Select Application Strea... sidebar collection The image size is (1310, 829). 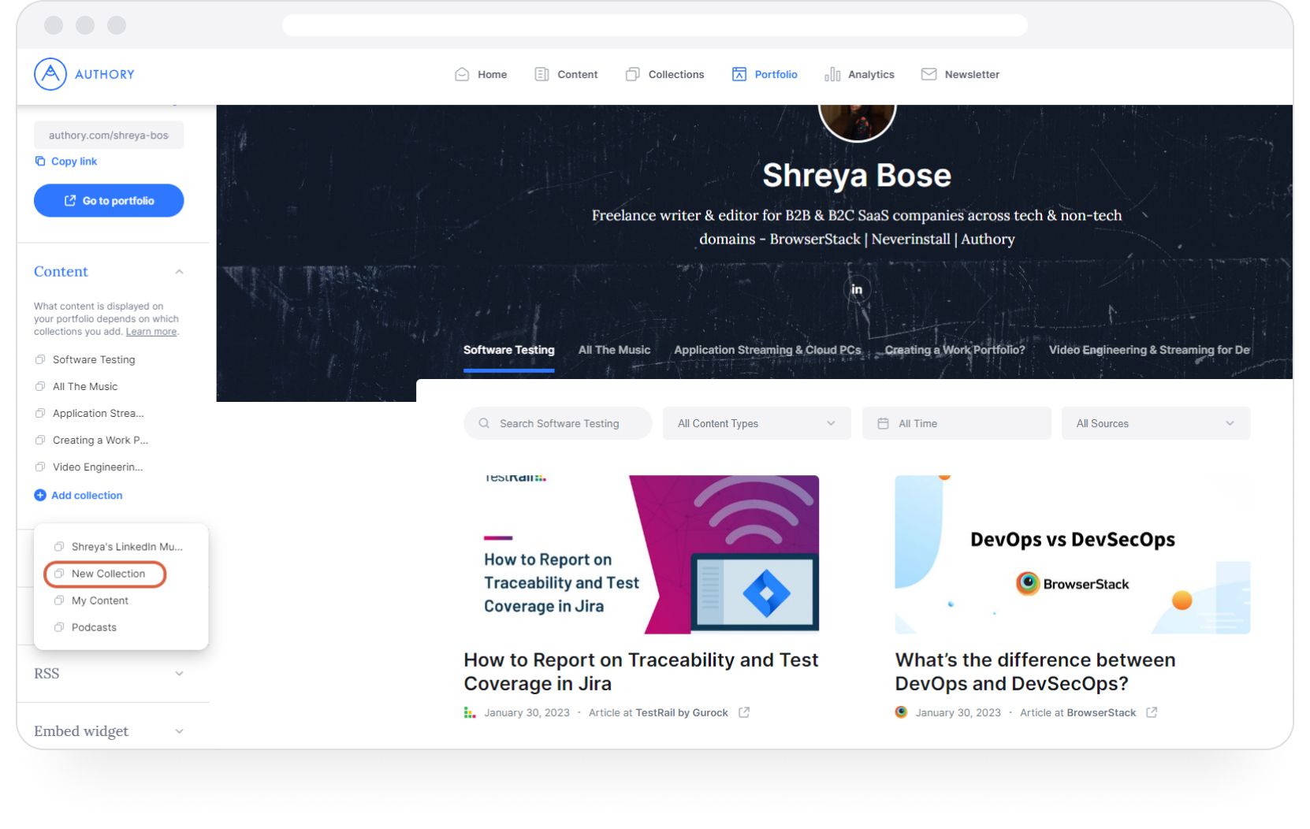(89, 413)
